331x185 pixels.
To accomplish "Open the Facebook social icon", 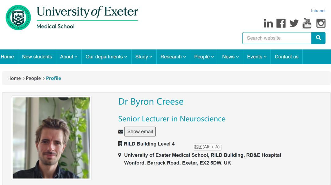I will [x=281, y=23].
